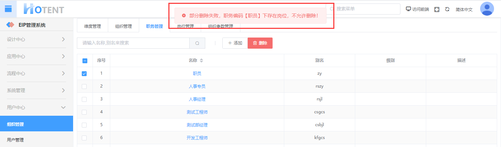Click the alias cell 'kfgcs'
The image size is (501, 147).
(x=319, y=138)
